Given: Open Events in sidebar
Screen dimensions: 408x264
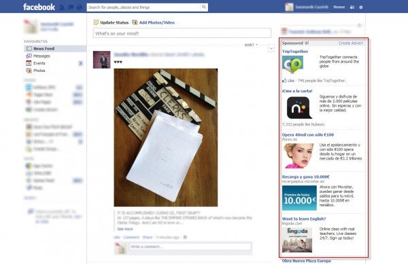Looking at the screenshot, I should click(x=39, y=63).
